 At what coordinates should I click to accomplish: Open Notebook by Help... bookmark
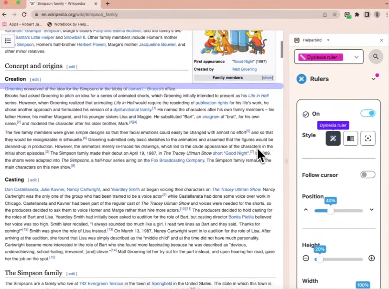68,24
